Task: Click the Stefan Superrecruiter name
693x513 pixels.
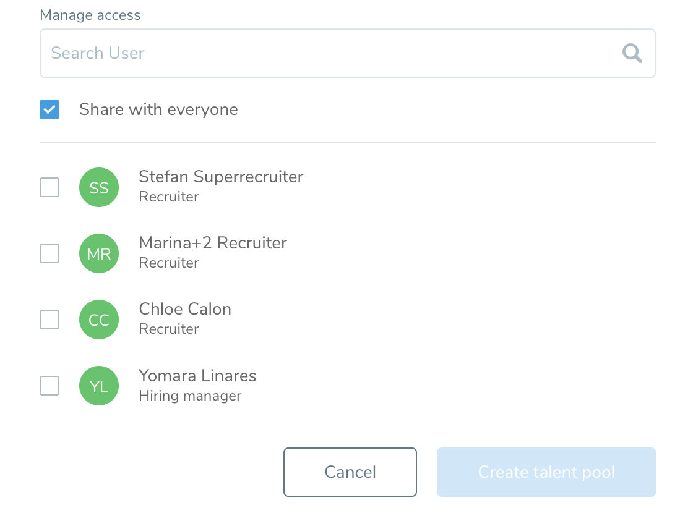Action: 221,177
